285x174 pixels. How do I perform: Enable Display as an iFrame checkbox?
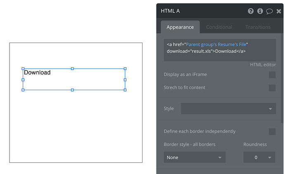[272, 75]
